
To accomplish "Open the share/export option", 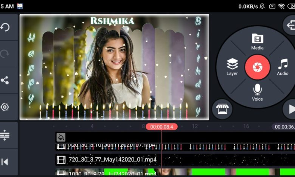I will (x=5, y=80).
